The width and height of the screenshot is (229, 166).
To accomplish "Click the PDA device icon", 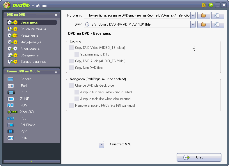I will click(x=10, y=138).
